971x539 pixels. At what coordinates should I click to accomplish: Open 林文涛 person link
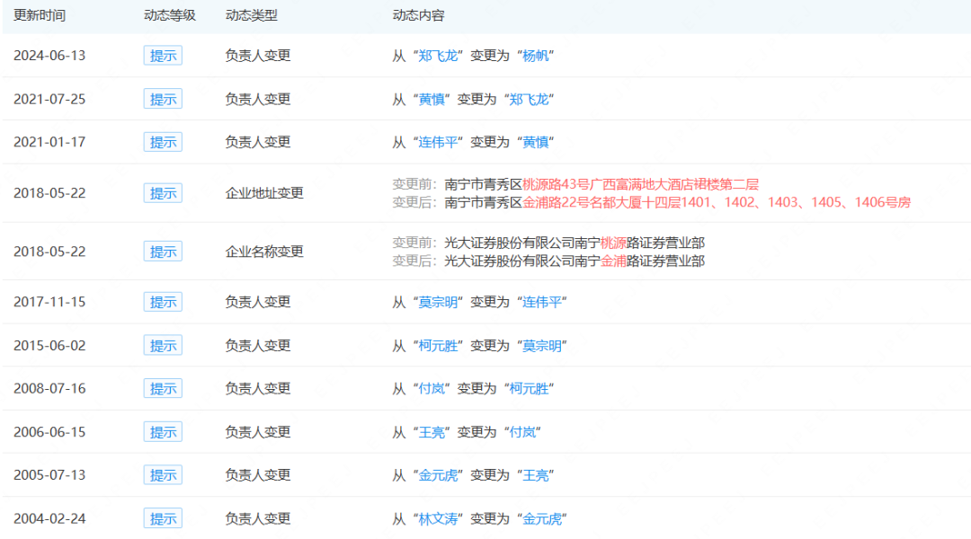pos(438,518)
